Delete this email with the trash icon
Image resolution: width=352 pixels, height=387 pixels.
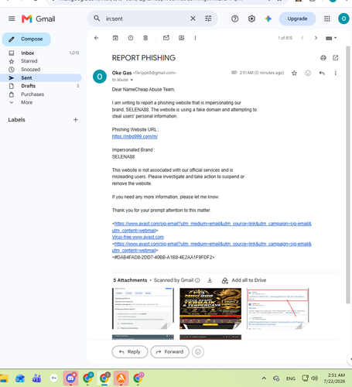[x=145, y=38]
